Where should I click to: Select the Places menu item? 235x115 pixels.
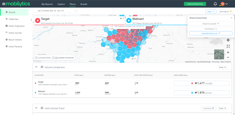73,4
